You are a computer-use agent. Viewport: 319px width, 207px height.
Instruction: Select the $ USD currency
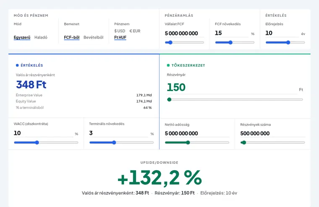coord(120,31)
